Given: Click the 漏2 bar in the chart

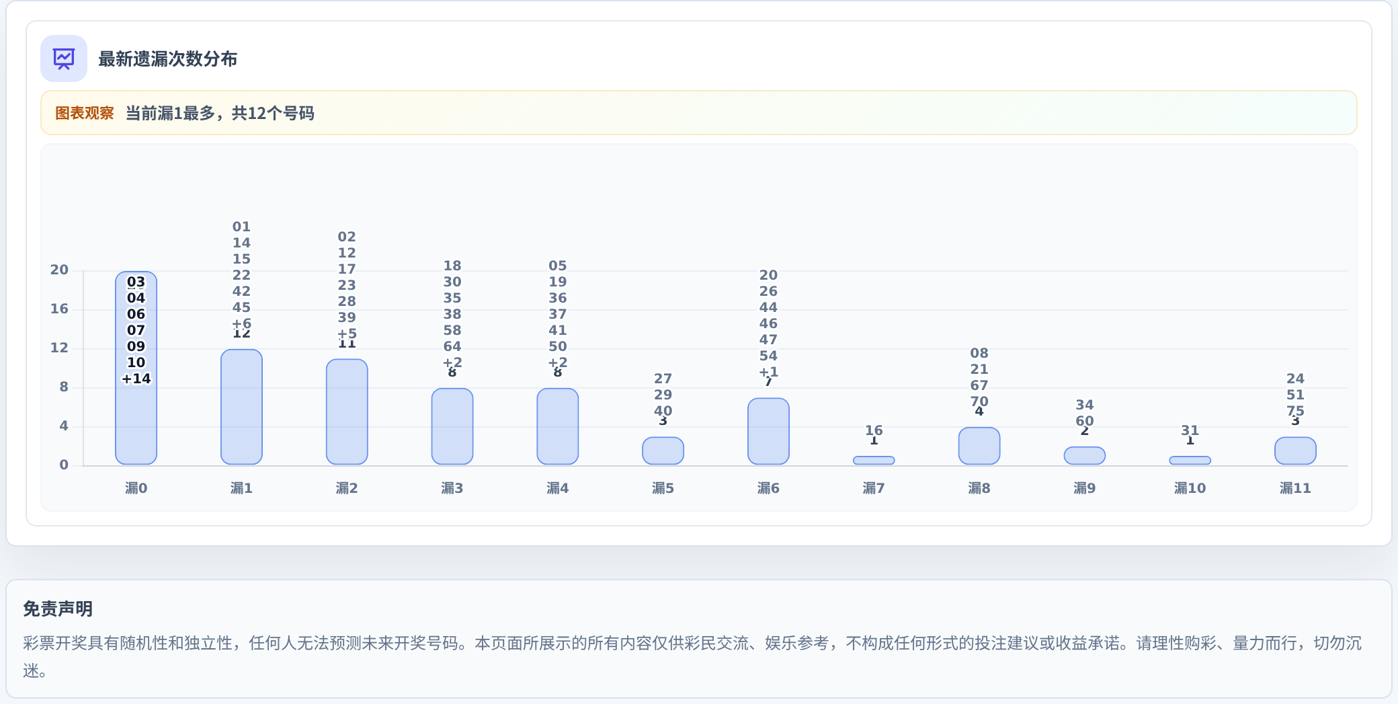Looking at the screenshot, I should coord(347,412).
